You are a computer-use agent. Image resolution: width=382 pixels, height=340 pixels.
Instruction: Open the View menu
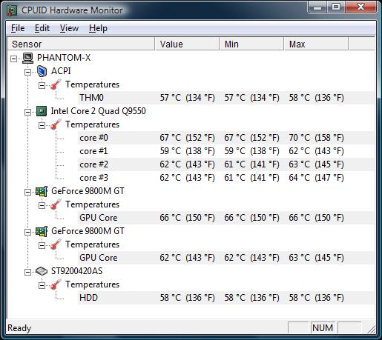pyautogui.click(x=69, y=28)
